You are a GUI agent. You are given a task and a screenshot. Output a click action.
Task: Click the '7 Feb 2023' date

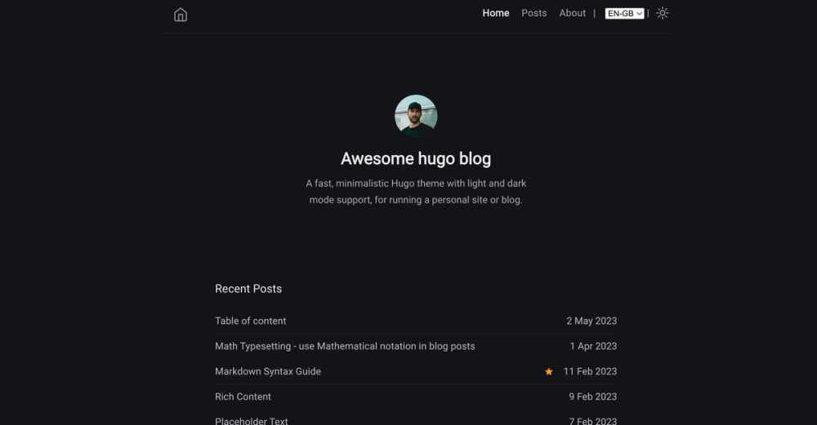593,421
